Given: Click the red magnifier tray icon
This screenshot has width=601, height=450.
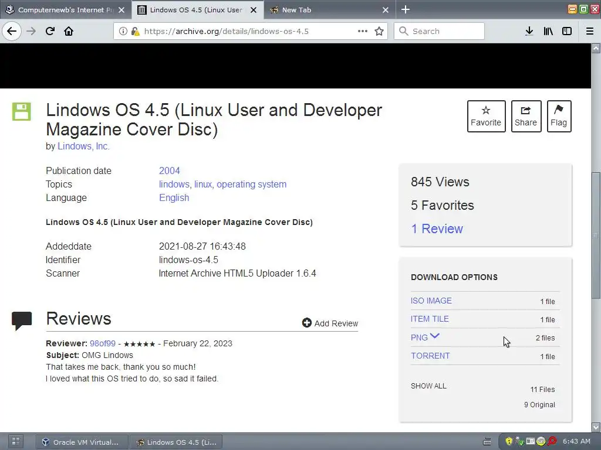Looking at the screenshot, I should click(552, 441).
